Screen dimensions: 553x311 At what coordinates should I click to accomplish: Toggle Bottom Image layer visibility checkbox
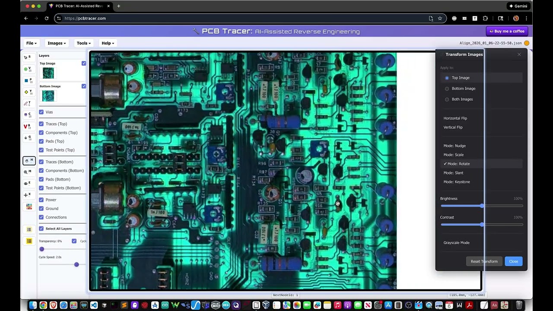84,86
